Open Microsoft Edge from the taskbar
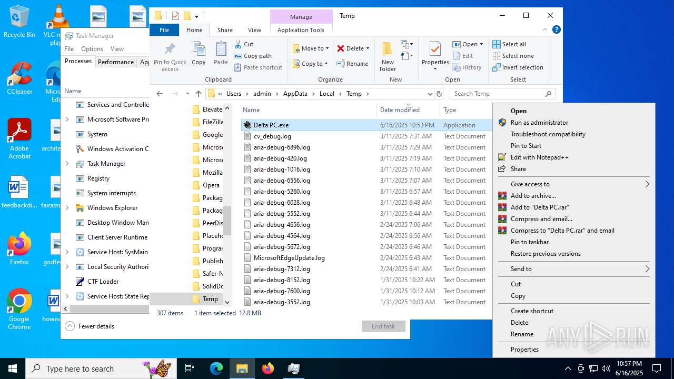Image resolution: width=674 pixels, height=379 pixels. (216, 368)
